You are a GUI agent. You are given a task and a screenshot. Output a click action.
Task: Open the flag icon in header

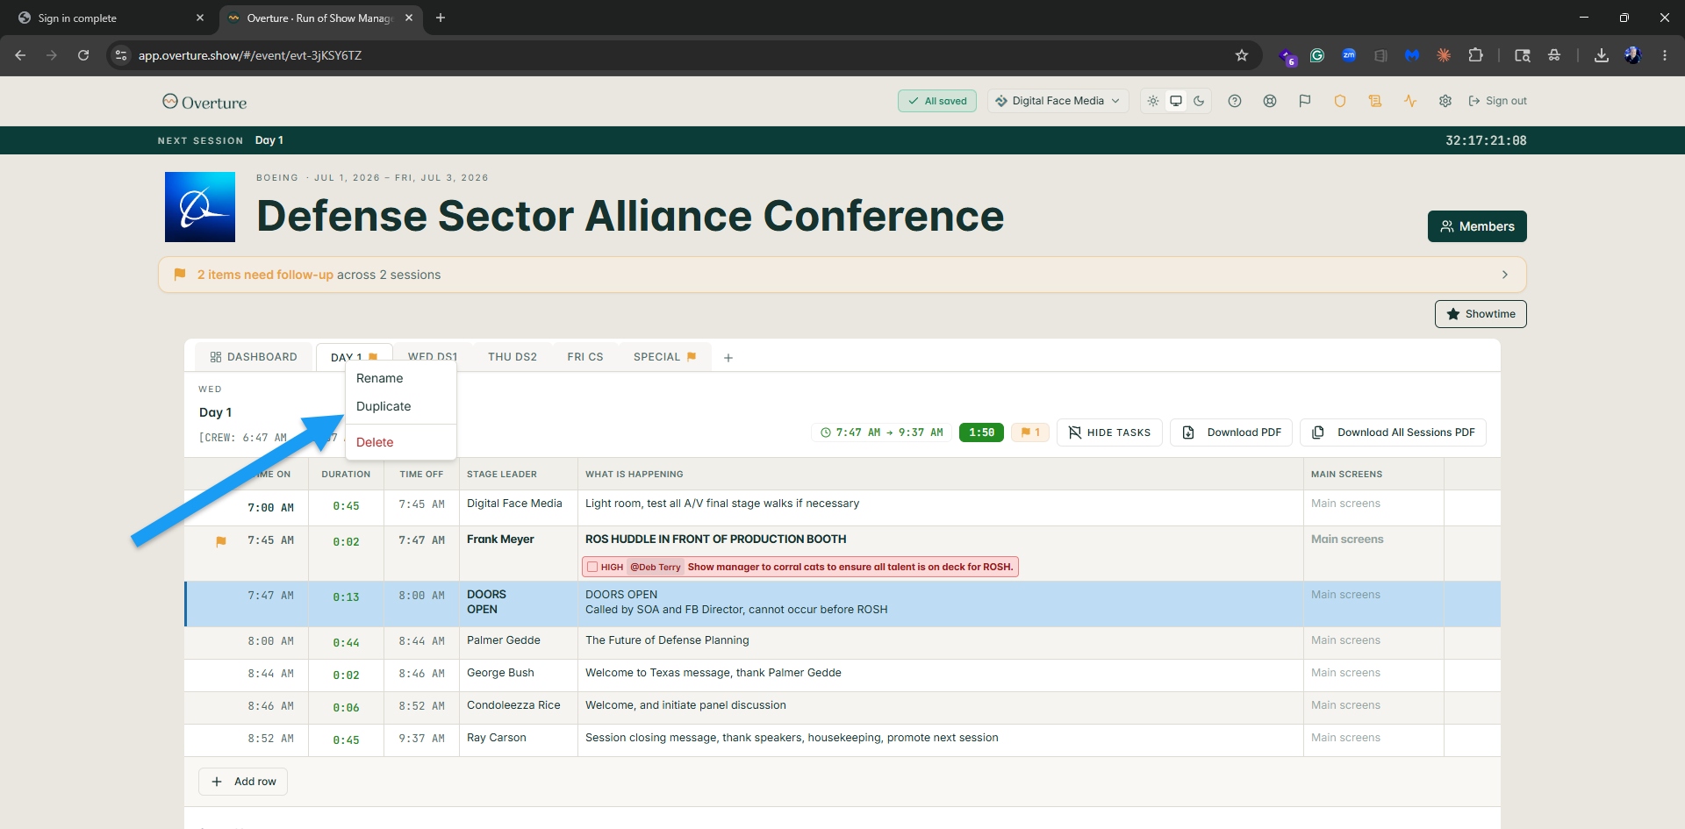[1305, 101]
